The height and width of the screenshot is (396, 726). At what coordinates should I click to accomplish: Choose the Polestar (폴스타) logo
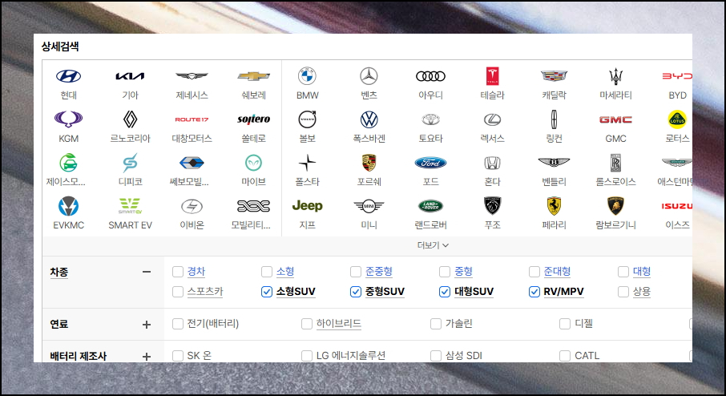tap(307, 163)
